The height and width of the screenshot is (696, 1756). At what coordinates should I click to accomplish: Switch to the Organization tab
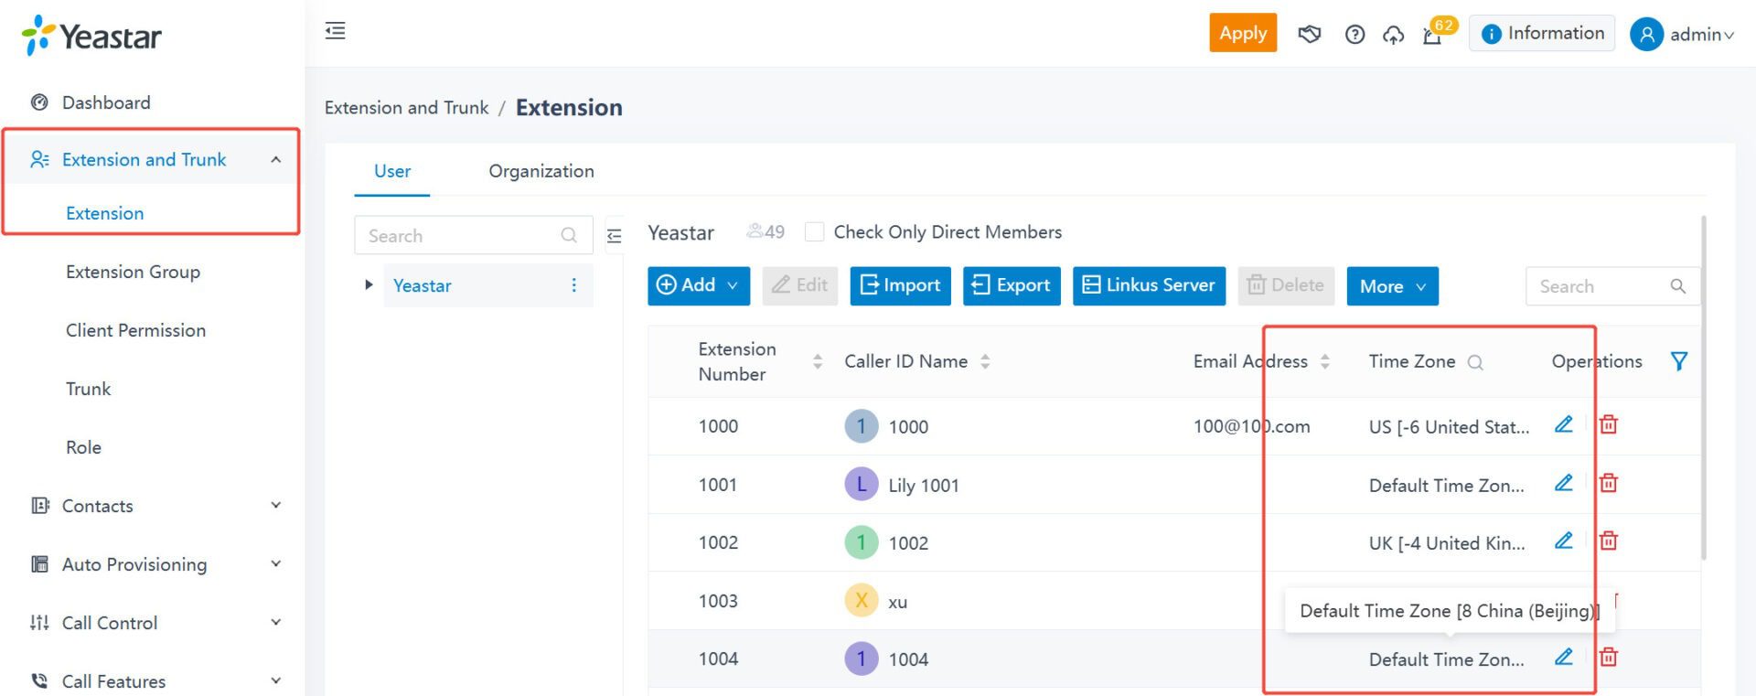[x=541, y=171]
